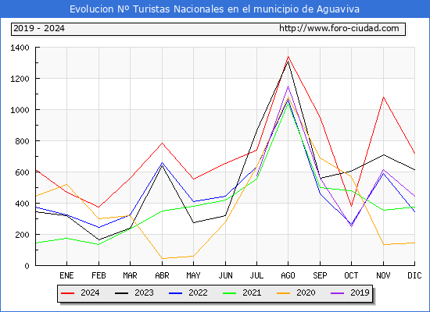Click the black 2023 legend swatch
This screenshot has height=312, width=430.
coord(121,293)
